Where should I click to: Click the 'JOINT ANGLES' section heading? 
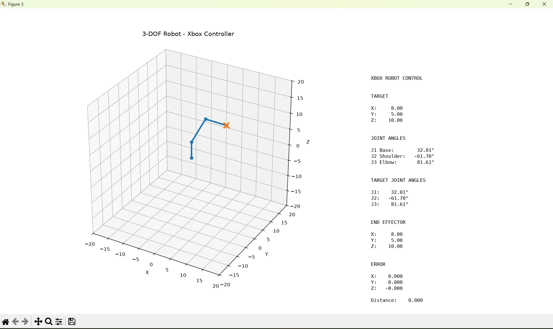click(x=388, y=138)
